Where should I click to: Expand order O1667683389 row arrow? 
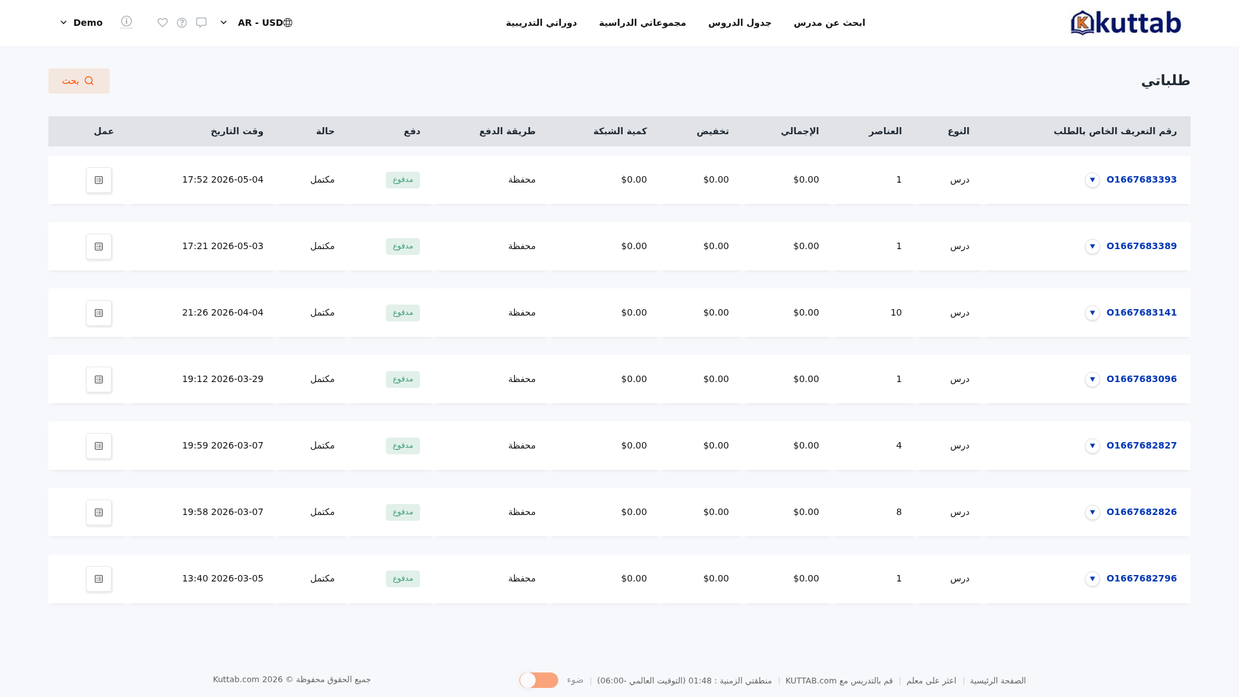point(1093,247)
